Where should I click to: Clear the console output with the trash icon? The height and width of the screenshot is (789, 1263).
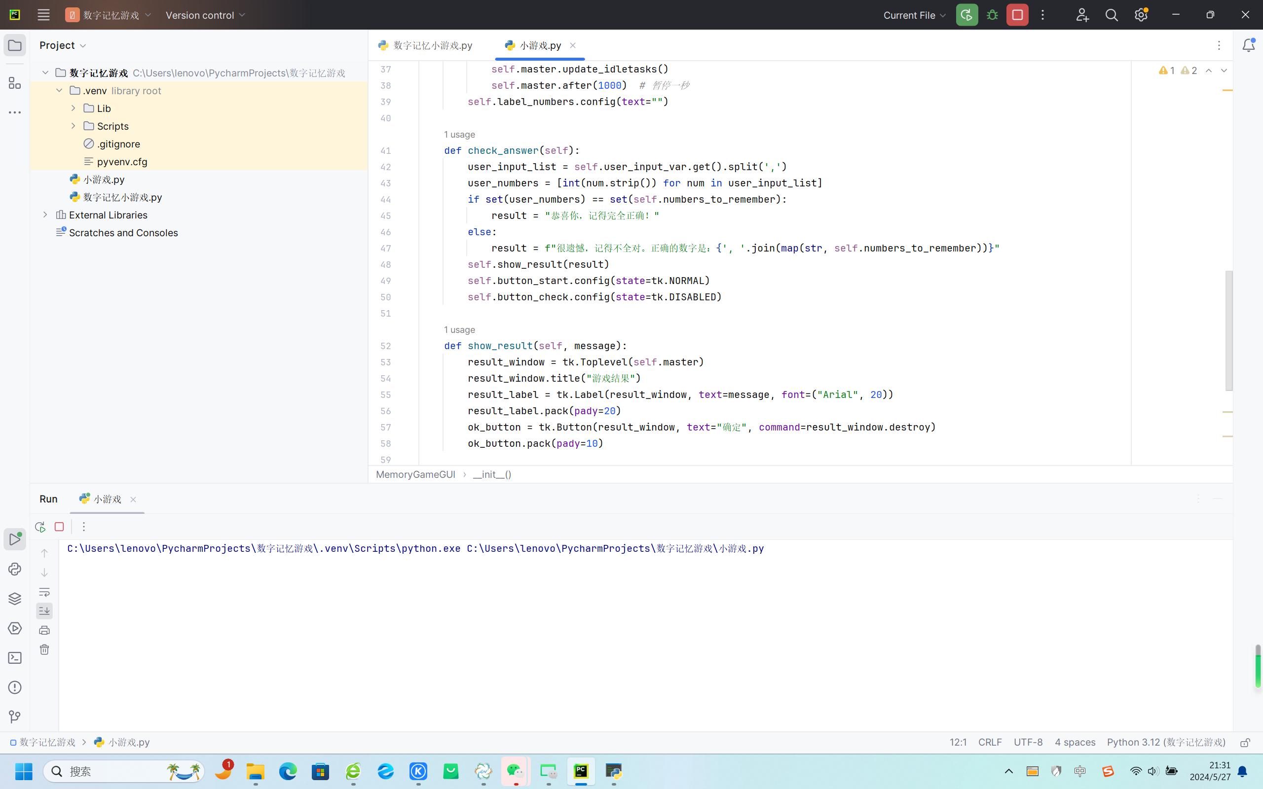click(x=44, y=649)
